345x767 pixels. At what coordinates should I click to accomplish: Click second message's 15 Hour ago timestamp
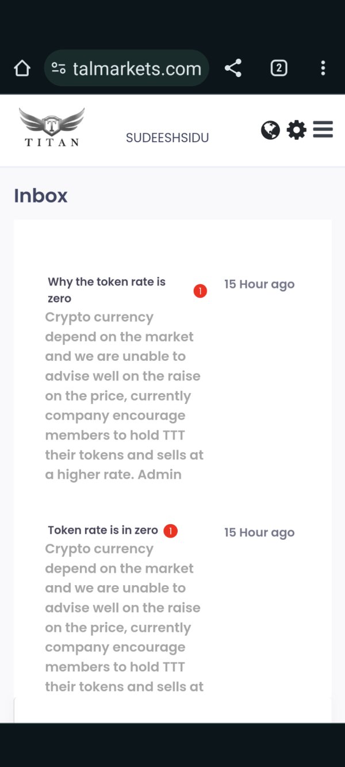(259, 533)
